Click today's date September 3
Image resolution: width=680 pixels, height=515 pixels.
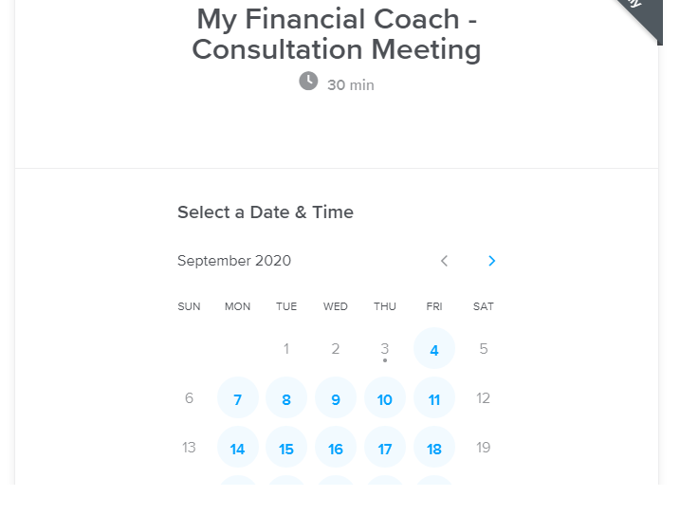[x=385, y=349]
